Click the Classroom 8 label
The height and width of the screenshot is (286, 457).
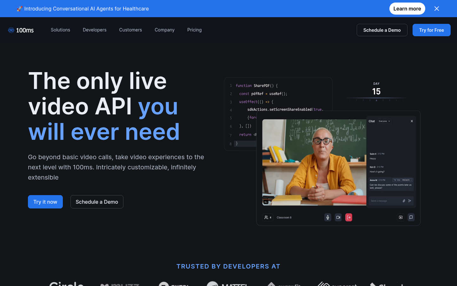(x=284, y=218)
